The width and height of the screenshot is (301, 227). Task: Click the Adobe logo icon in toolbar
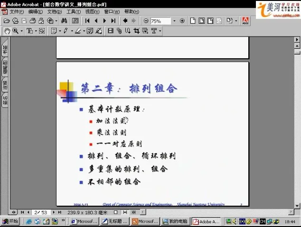tap(245, 21)
